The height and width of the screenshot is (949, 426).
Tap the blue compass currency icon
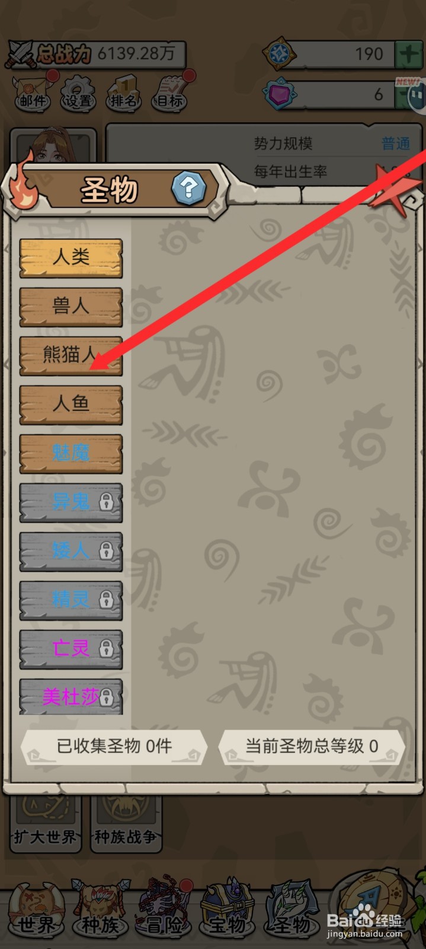pyautogui.click(x=280, y=54)
